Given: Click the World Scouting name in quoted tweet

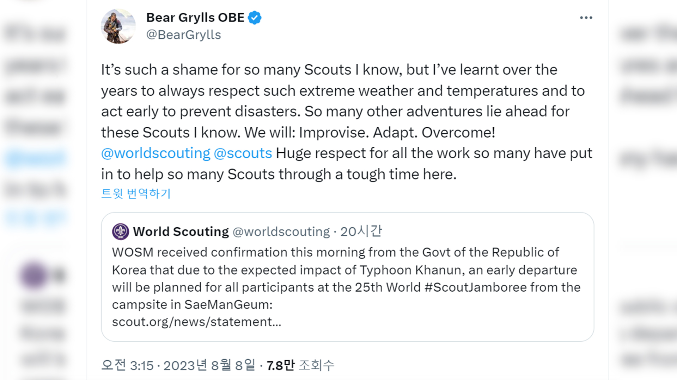Looking at the screenshot, I should pos(181,232).
